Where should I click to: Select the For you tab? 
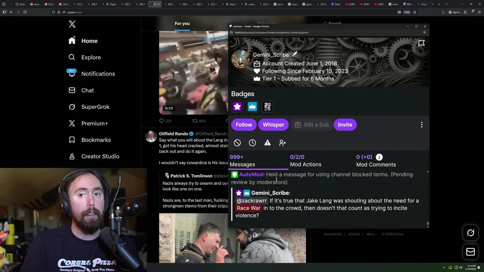coord(182,23)
